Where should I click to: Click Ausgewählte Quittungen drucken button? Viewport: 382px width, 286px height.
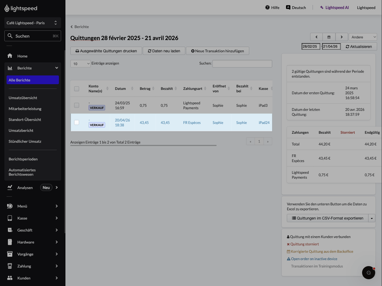[x=106, y=51]
